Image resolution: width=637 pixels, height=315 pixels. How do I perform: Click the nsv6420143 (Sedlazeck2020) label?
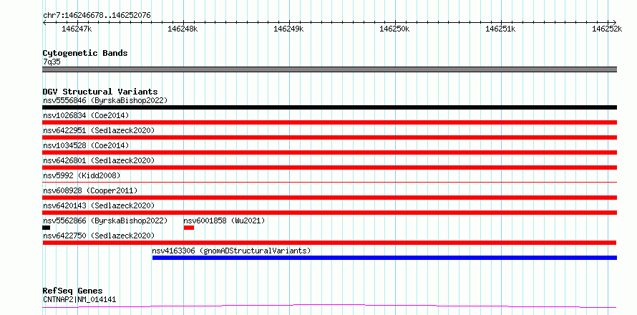click(99, 205)
